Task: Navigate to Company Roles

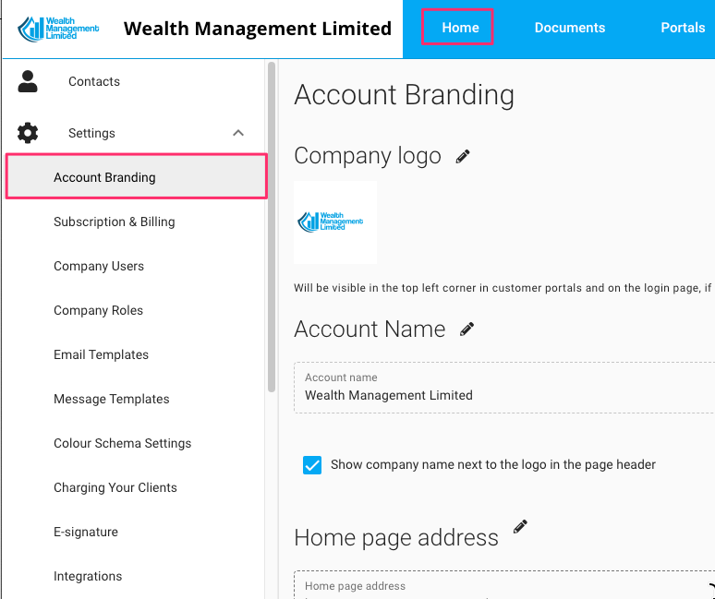Action: (98, 310)
